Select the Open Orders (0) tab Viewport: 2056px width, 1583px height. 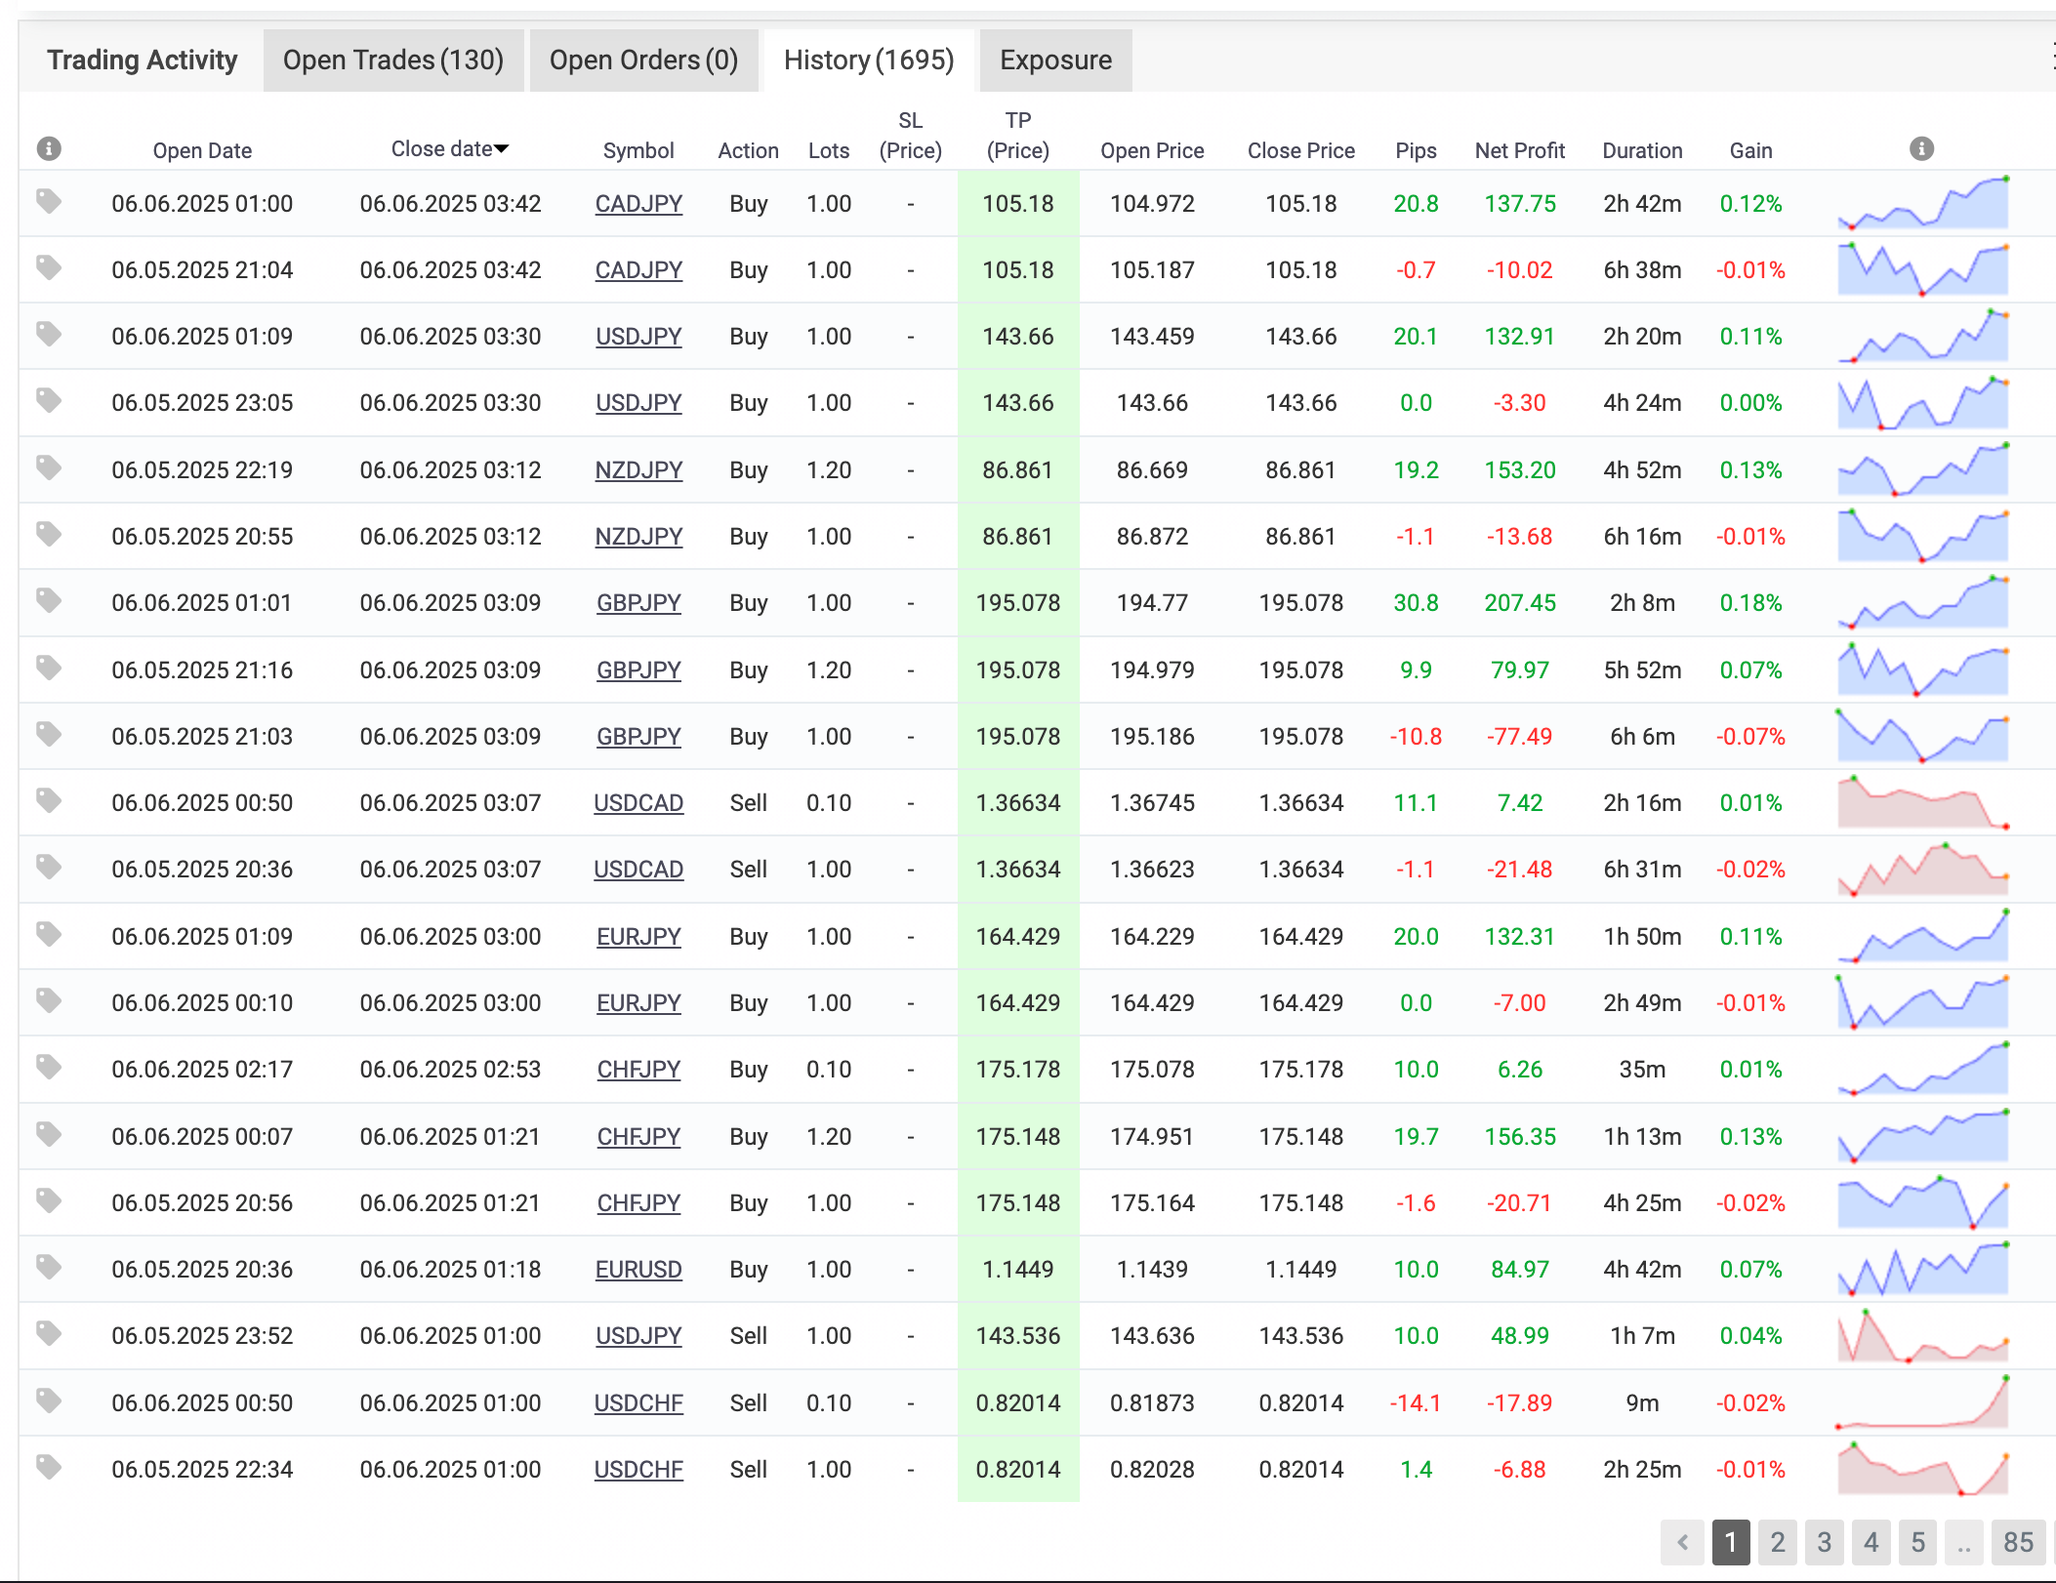(x=643, y=61)
